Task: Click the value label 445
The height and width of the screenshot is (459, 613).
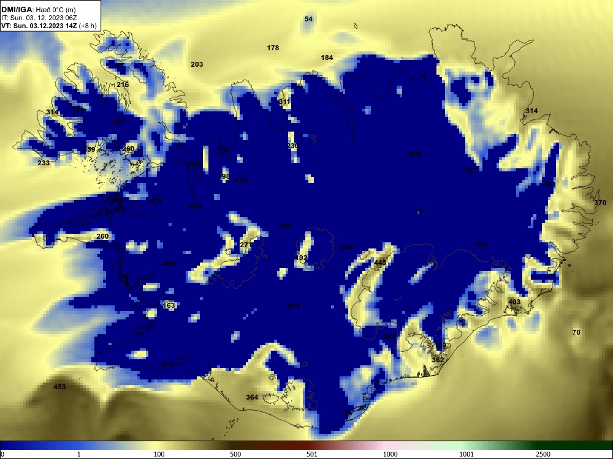Action: click(380, 263)
